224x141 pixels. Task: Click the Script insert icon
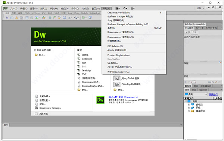pos(76,18)
